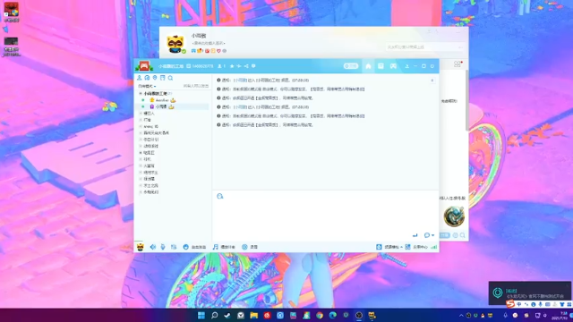This screenshot has width=573, height=322.
Task: Expand the anime sub-channel
Action: pos(141,126)
